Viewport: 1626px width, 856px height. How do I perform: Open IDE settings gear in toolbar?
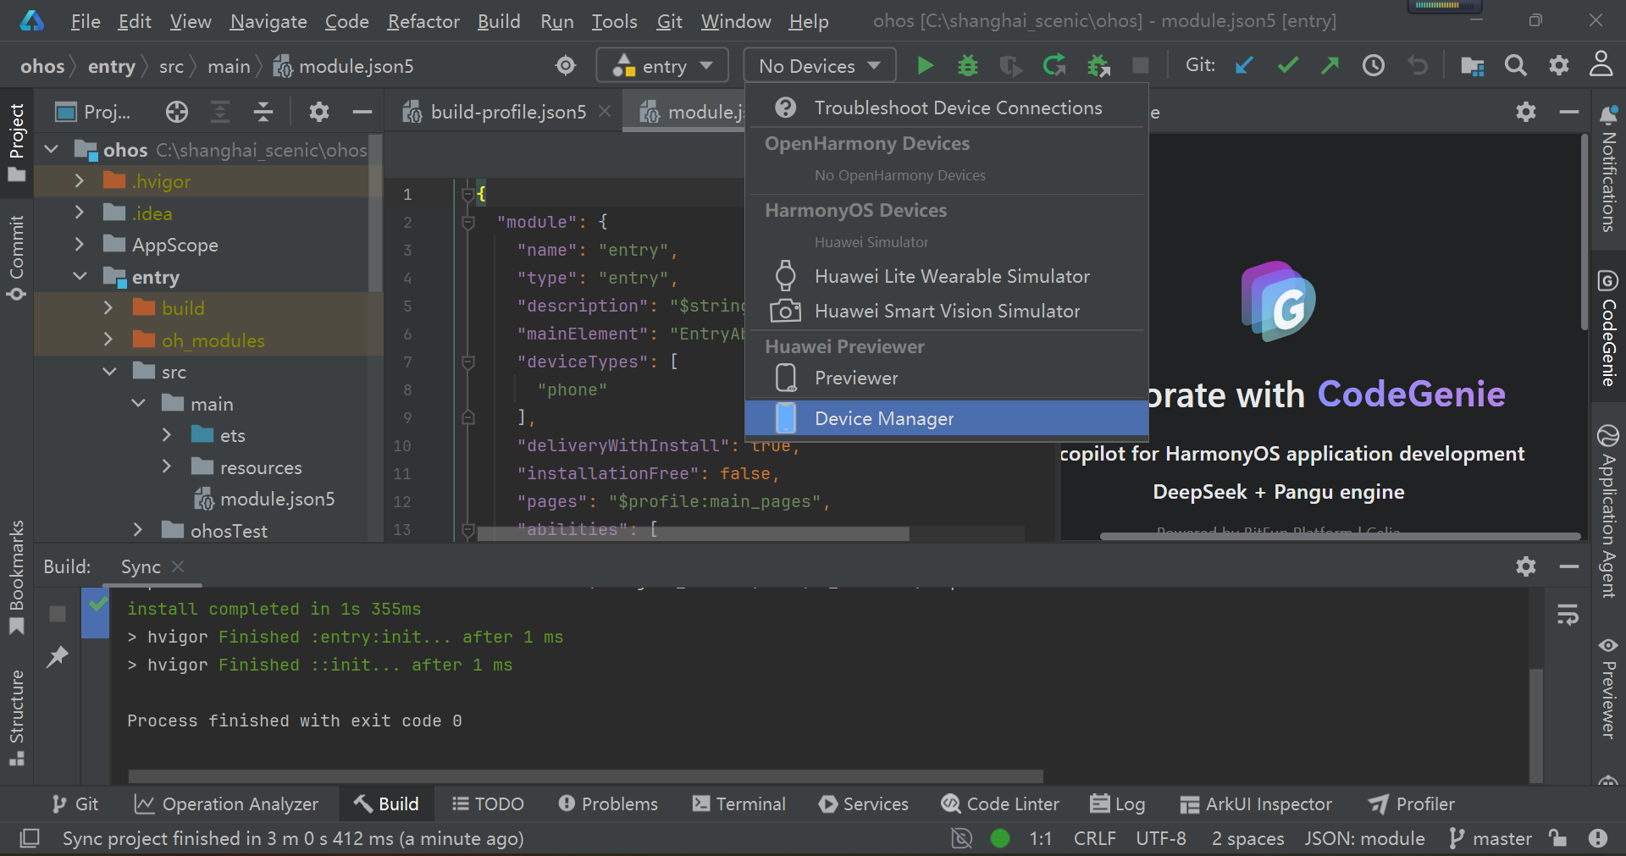click(1558, 65)
